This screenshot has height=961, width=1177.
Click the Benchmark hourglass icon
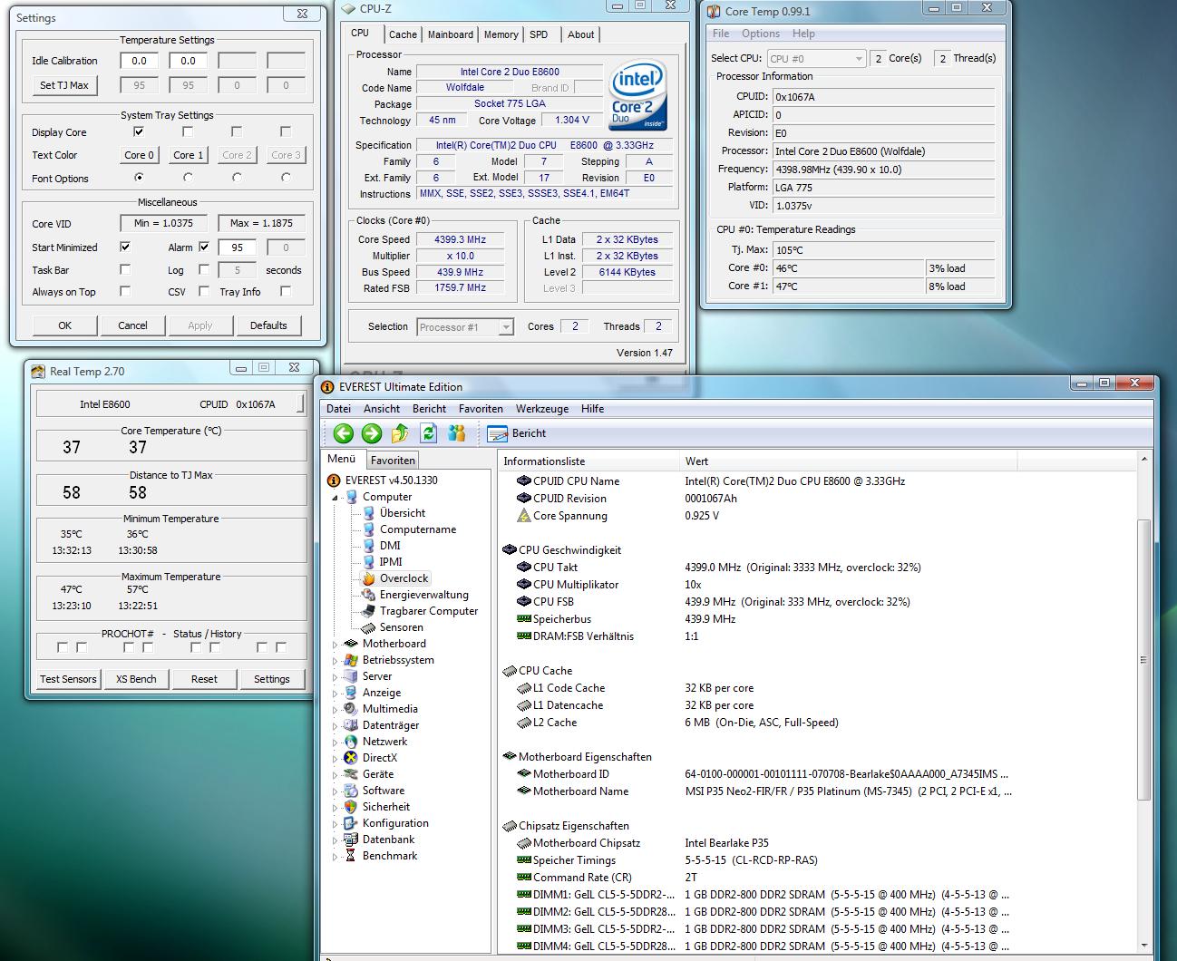click(351, 856)
